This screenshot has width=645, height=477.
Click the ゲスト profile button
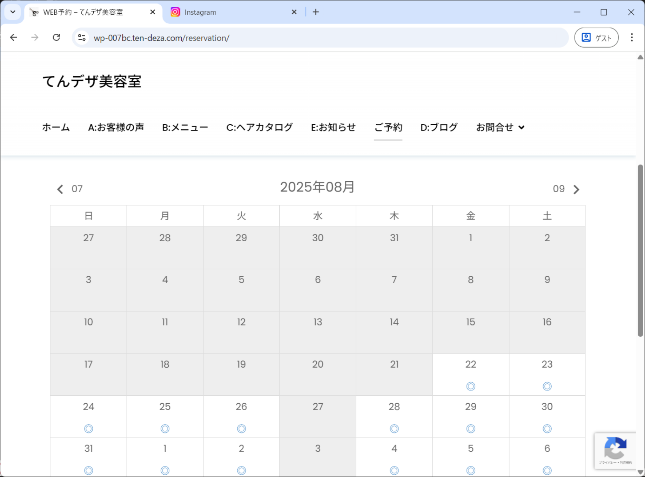click(x=596, y=38)
